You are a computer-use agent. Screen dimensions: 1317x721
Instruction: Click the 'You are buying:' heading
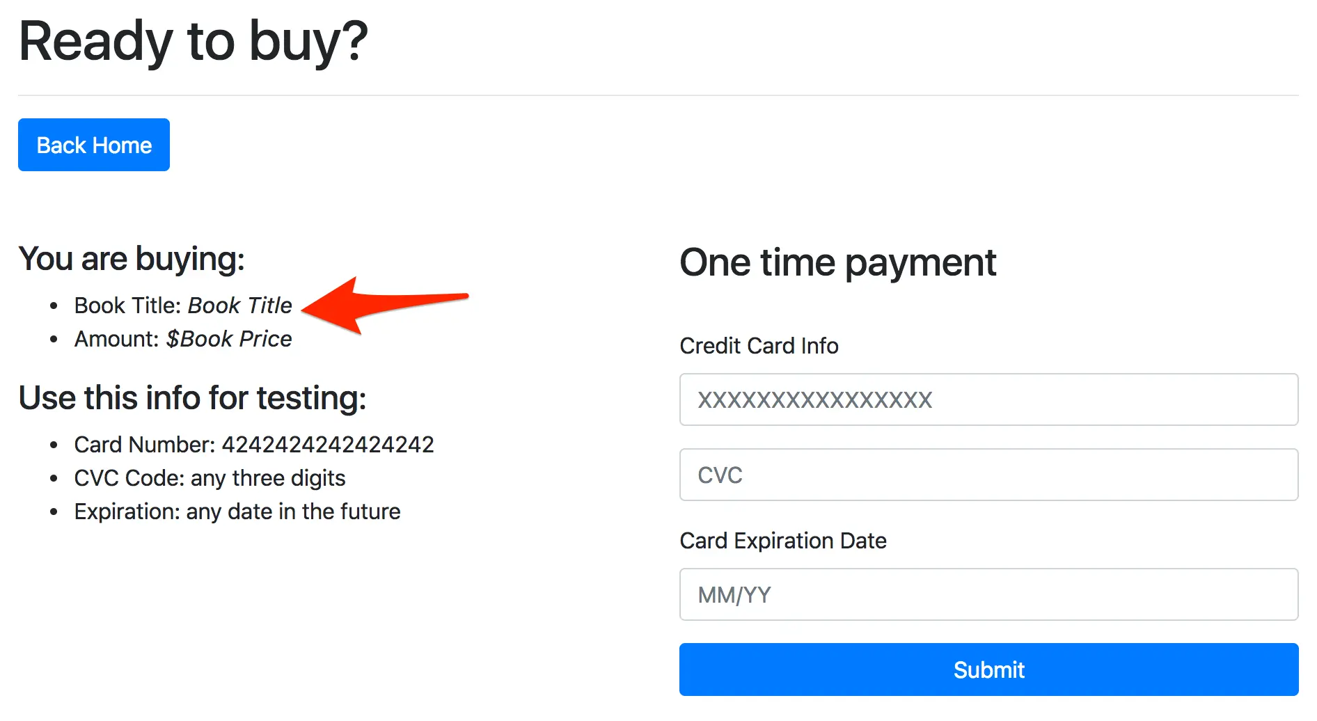pos(132,258)
